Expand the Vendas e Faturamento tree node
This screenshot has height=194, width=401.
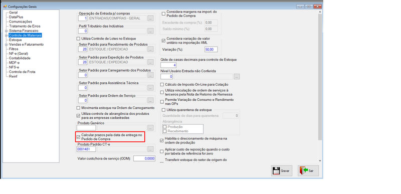(7, 45)
